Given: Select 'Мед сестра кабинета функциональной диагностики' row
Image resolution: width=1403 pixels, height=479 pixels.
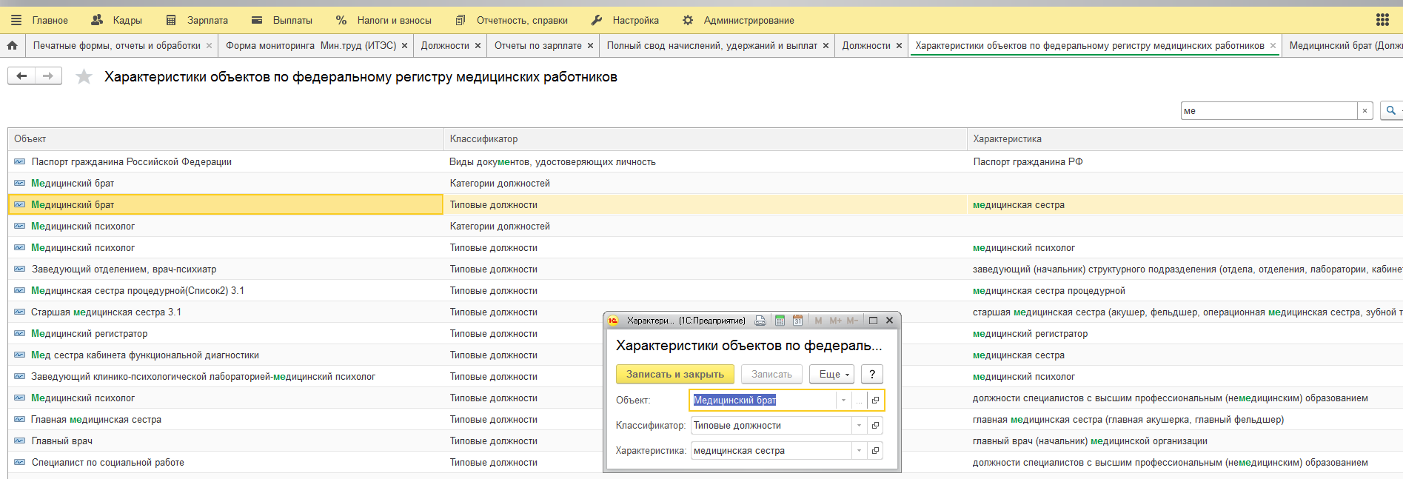Looking at the screenshot, I should pos(705,355).
